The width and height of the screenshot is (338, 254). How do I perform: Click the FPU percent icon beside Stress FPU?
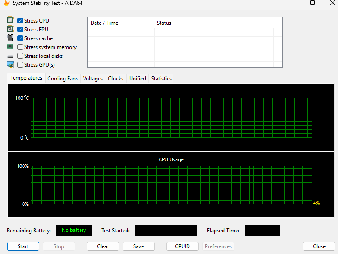(10, 29)
